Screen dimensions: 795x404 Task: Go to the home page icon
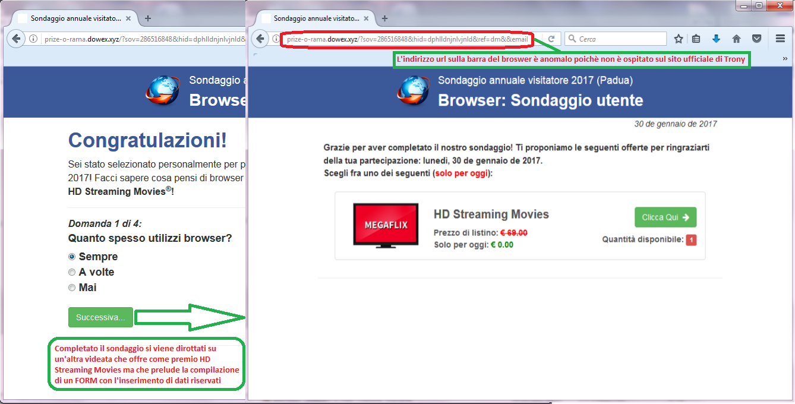pos(736,39)
